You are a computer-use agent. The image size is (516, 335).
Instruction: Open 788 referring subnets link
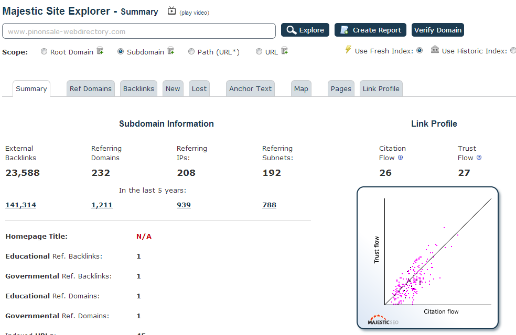click(269, 205)
